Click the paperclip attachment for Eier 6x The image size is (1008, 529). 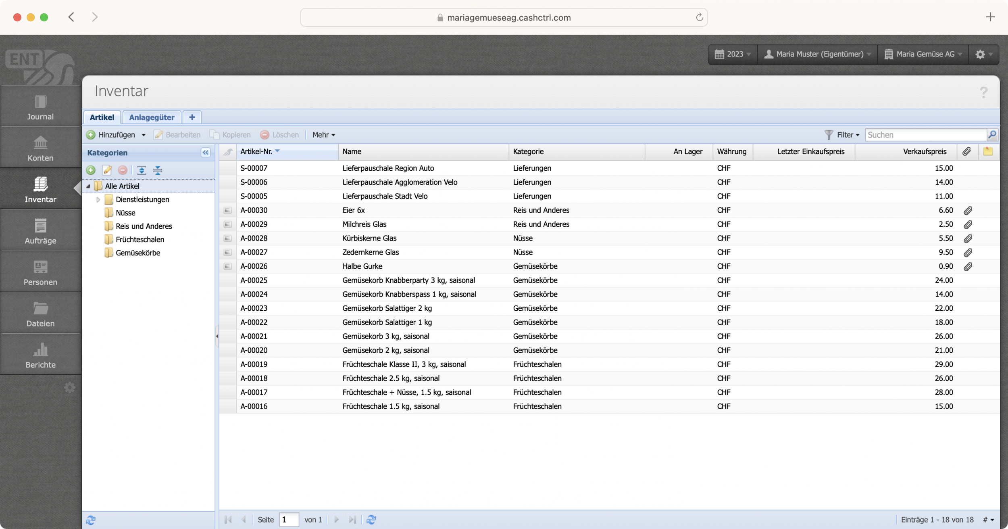(968, 210)
